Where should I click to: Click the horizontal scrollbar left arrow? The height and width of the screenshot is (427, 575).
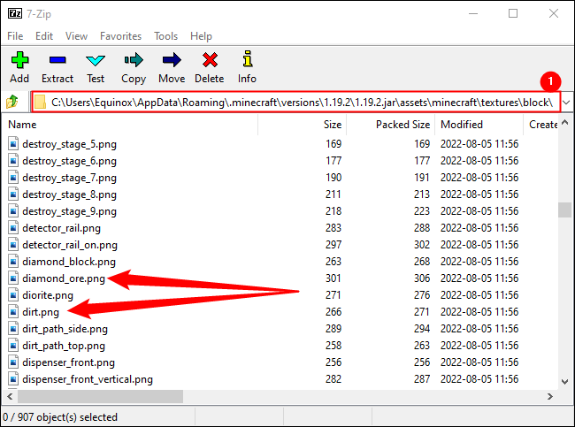pyautogui.click(x=10, y=397)
